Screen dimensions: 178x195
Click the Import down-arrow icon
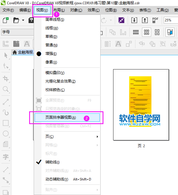point(134,20)
